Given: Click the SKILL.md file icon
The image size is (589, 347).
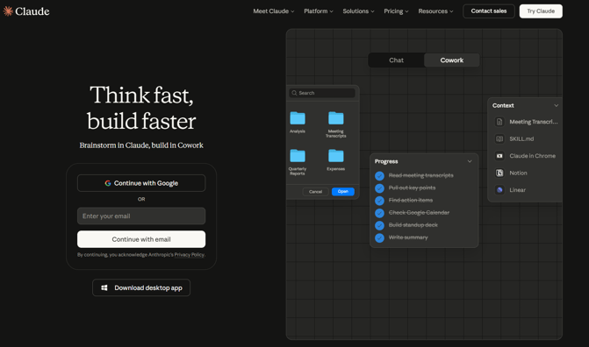Looking at the screenshot, I should (x=499, y=138).
